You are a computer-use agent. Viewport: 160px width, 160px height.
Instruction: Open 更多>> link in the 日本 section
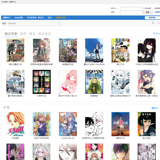point(155,108)
